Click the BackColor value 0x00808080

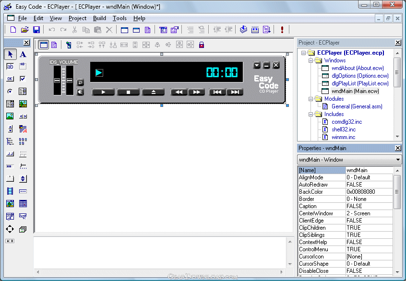(x=369, y=192)
